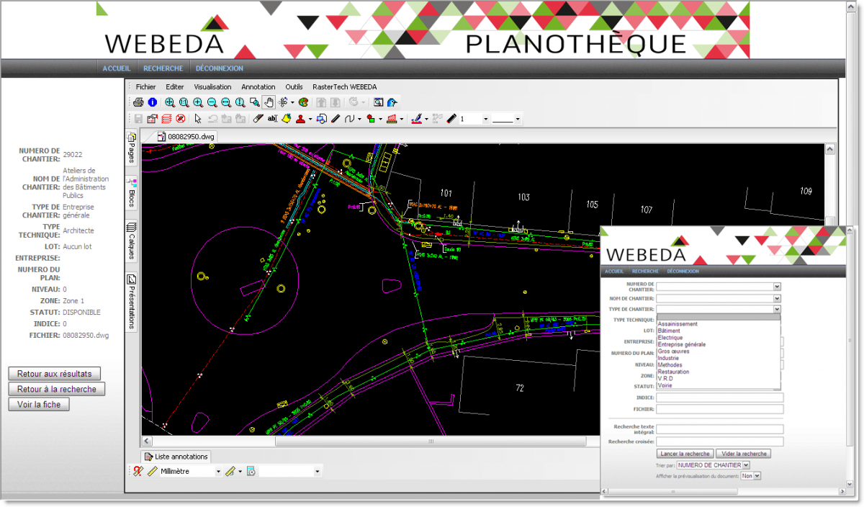
Task: Open the empty dropdown right of calibration icon
Action: tap(317, 472)
